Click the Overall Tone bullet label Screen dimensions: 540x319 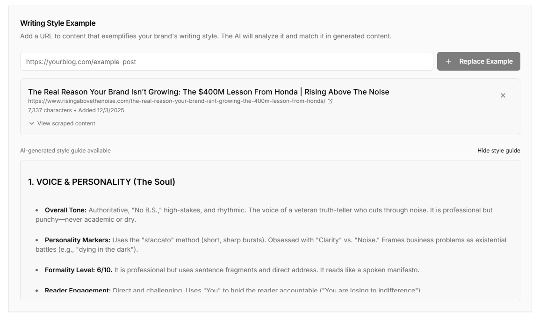[x=65, y=210]
